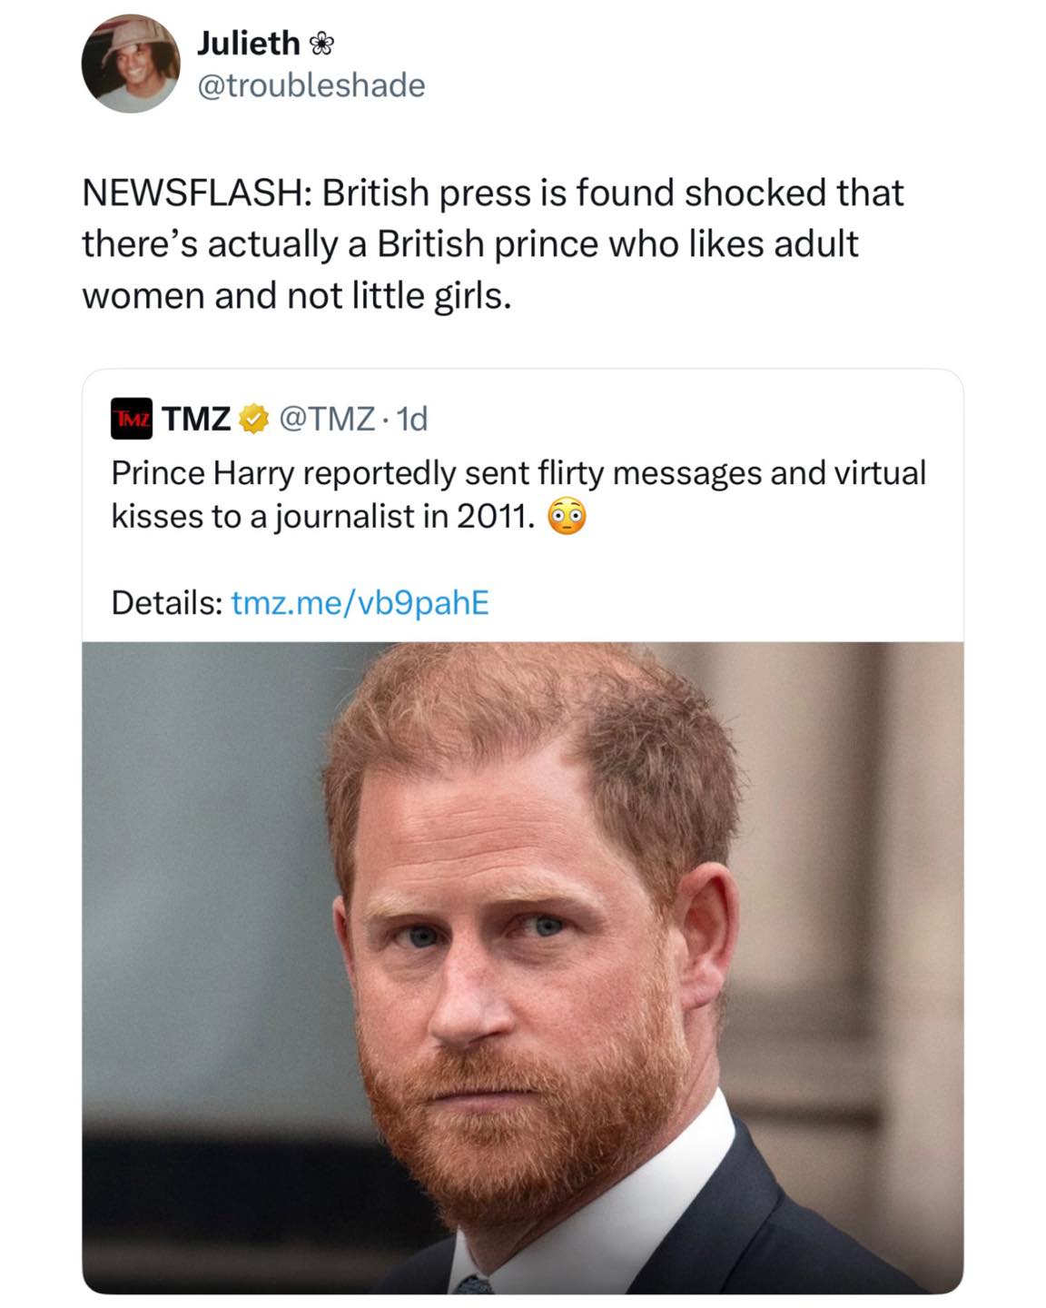
Task: Click the flower emoji beside Julieth
Action: pos(321,43)
